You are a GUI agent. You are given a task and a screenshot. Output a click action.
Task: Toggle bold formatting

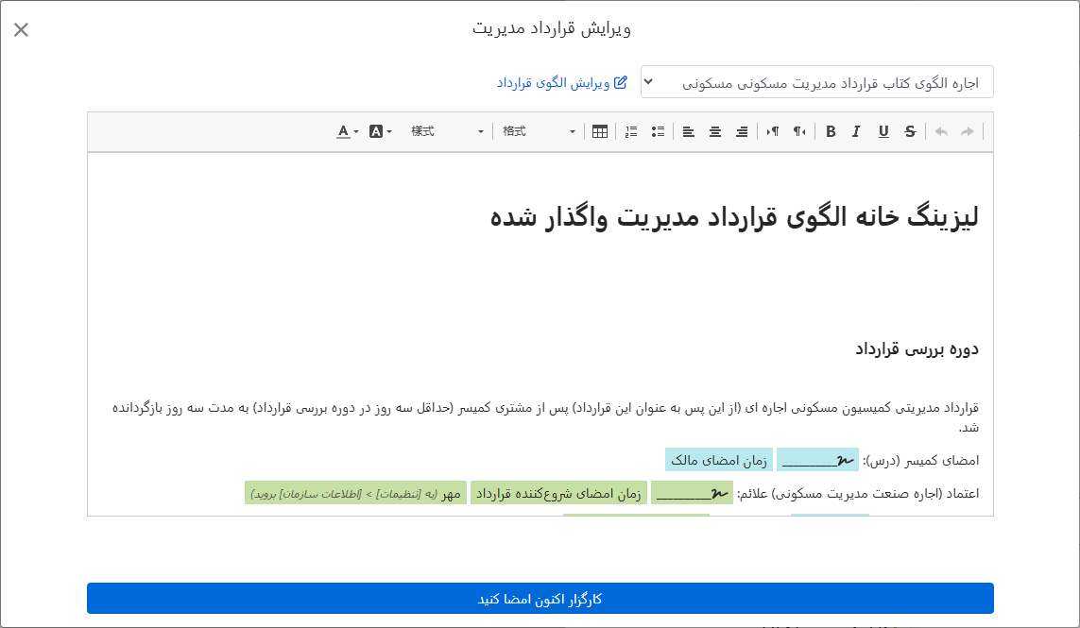click(831, 131)
